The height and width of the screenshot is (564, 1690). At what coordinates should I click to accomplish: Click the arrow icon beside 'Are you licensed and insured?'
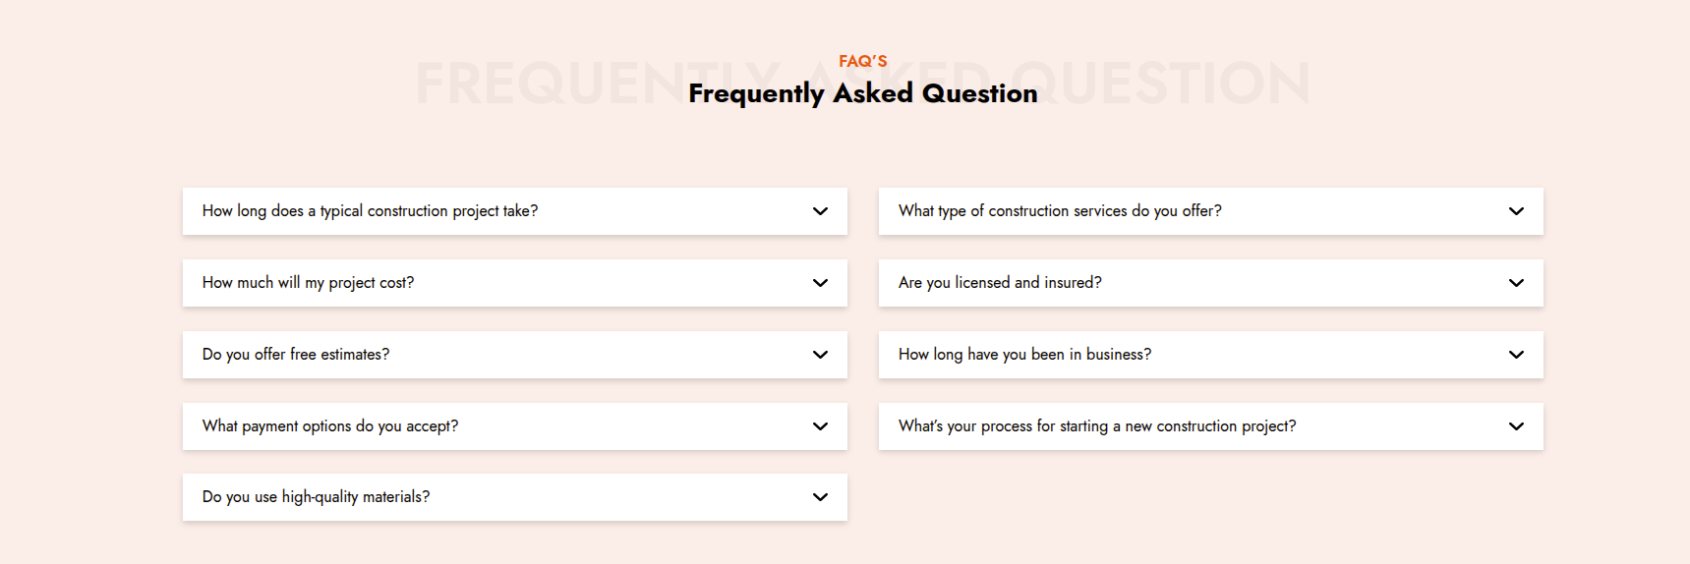1516,283
